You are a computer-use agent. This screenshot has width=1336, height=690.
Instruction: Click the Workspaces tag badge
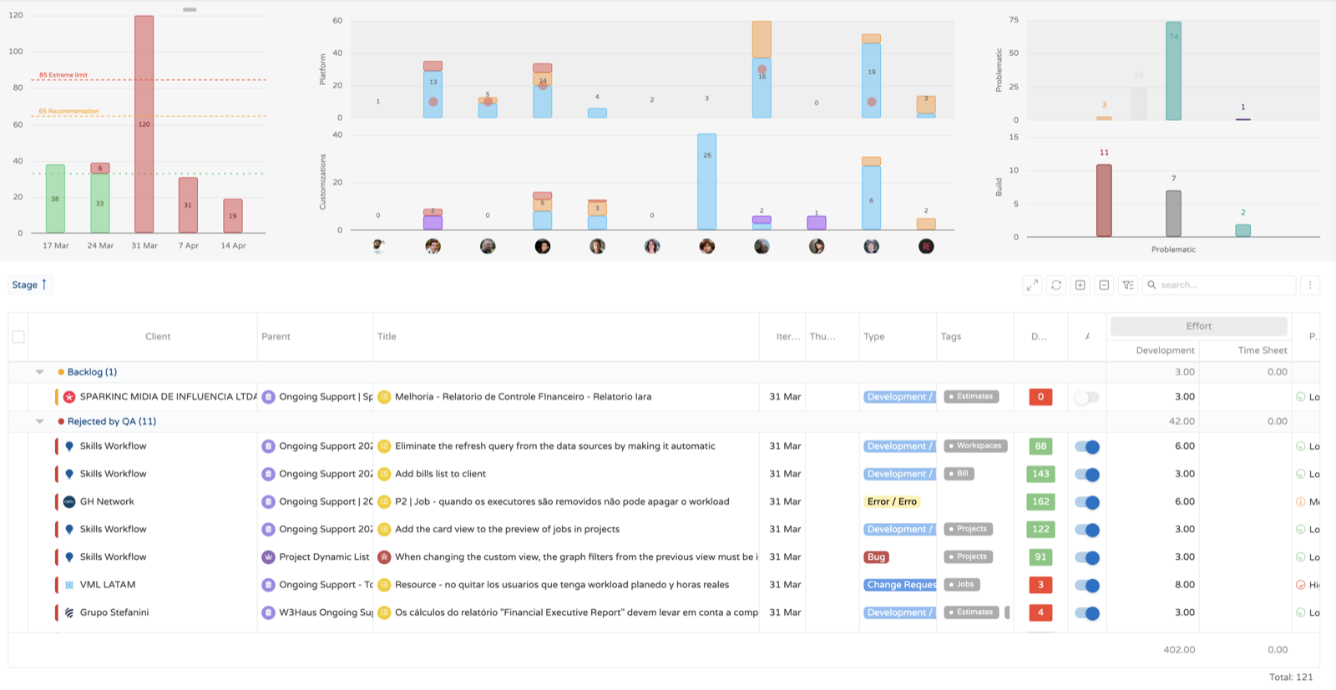975,446
